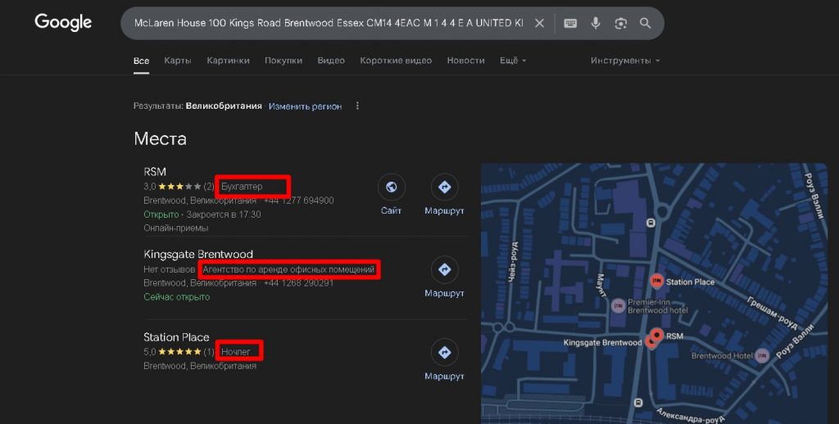Image resolution: width=839 pixels, height=424 pixels.
Task: Click Kingsgate Brentwood Маршрут directions icon
Action: tap(445, 269)
